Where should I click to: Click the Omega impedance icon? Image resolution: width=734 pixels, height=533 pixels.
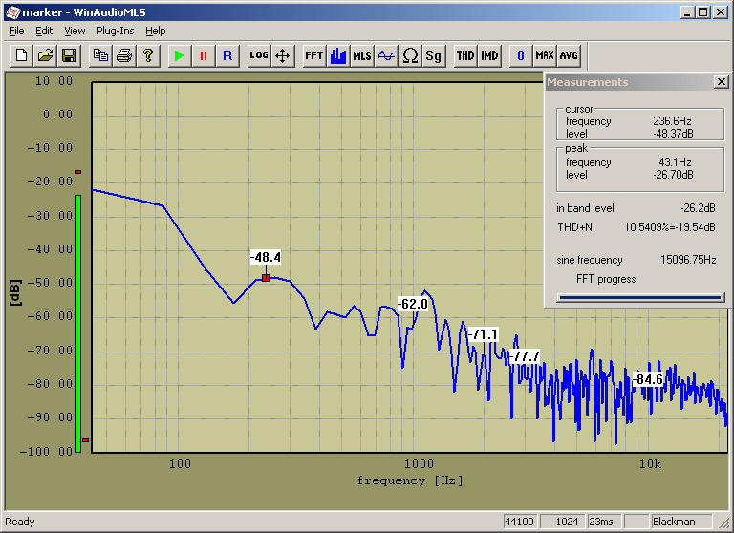pyautogui.click(x=410, y=55)
